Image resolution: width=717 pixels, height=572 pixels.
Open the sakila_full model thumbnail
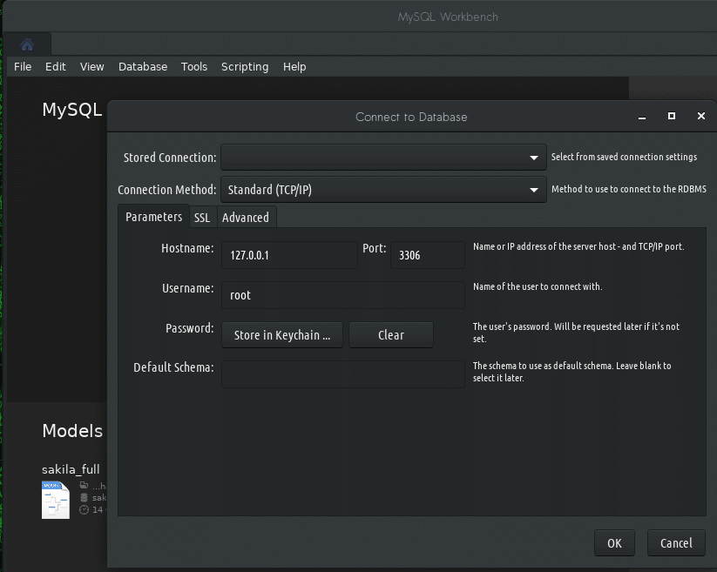coord(55,500)
